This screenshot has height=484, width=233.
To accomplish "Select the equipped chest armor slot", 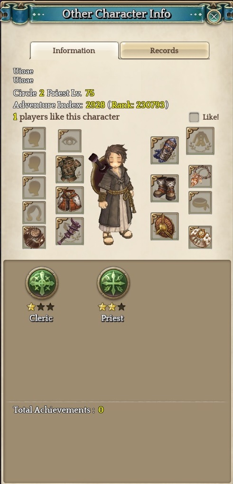I will (x=70, y=169).
